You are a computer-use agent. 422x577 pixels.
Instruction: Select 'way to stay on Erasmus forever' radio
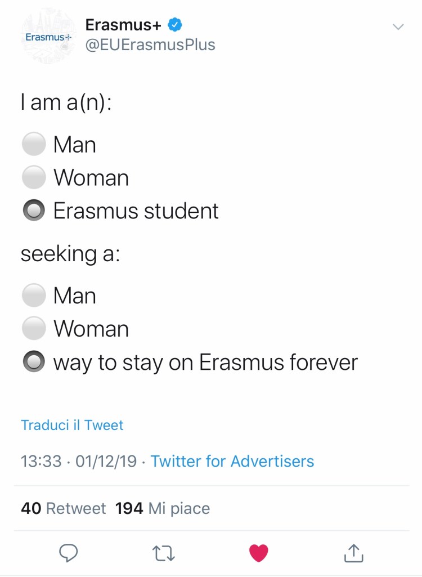point(33,363)
